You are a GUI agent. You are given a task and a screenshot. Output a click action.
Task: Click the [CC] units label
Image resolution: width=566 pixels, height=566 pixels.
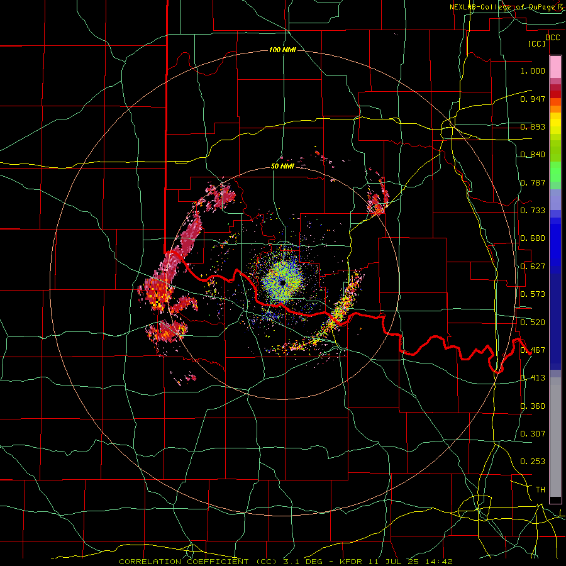tap(537, 44)
